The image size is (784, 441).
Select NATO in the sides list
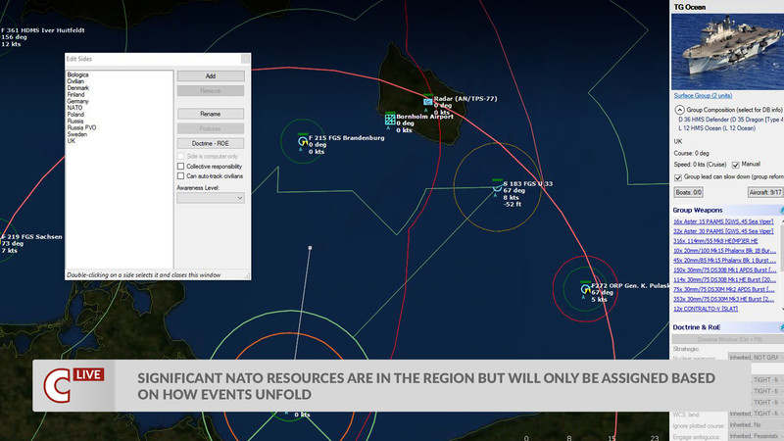coord(75,108)
